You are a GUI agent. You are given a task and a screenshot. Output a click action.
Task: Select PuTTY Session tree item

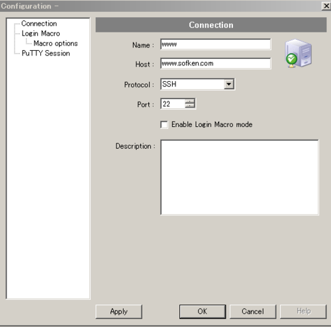click(x=46, y=54)
